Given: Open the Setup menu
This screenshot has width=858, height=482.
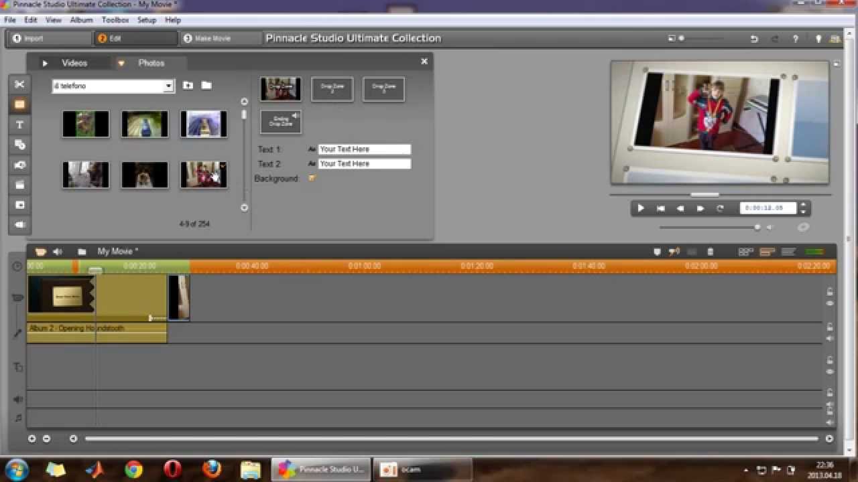Looking at the screenshot, I should pos(147,20).
